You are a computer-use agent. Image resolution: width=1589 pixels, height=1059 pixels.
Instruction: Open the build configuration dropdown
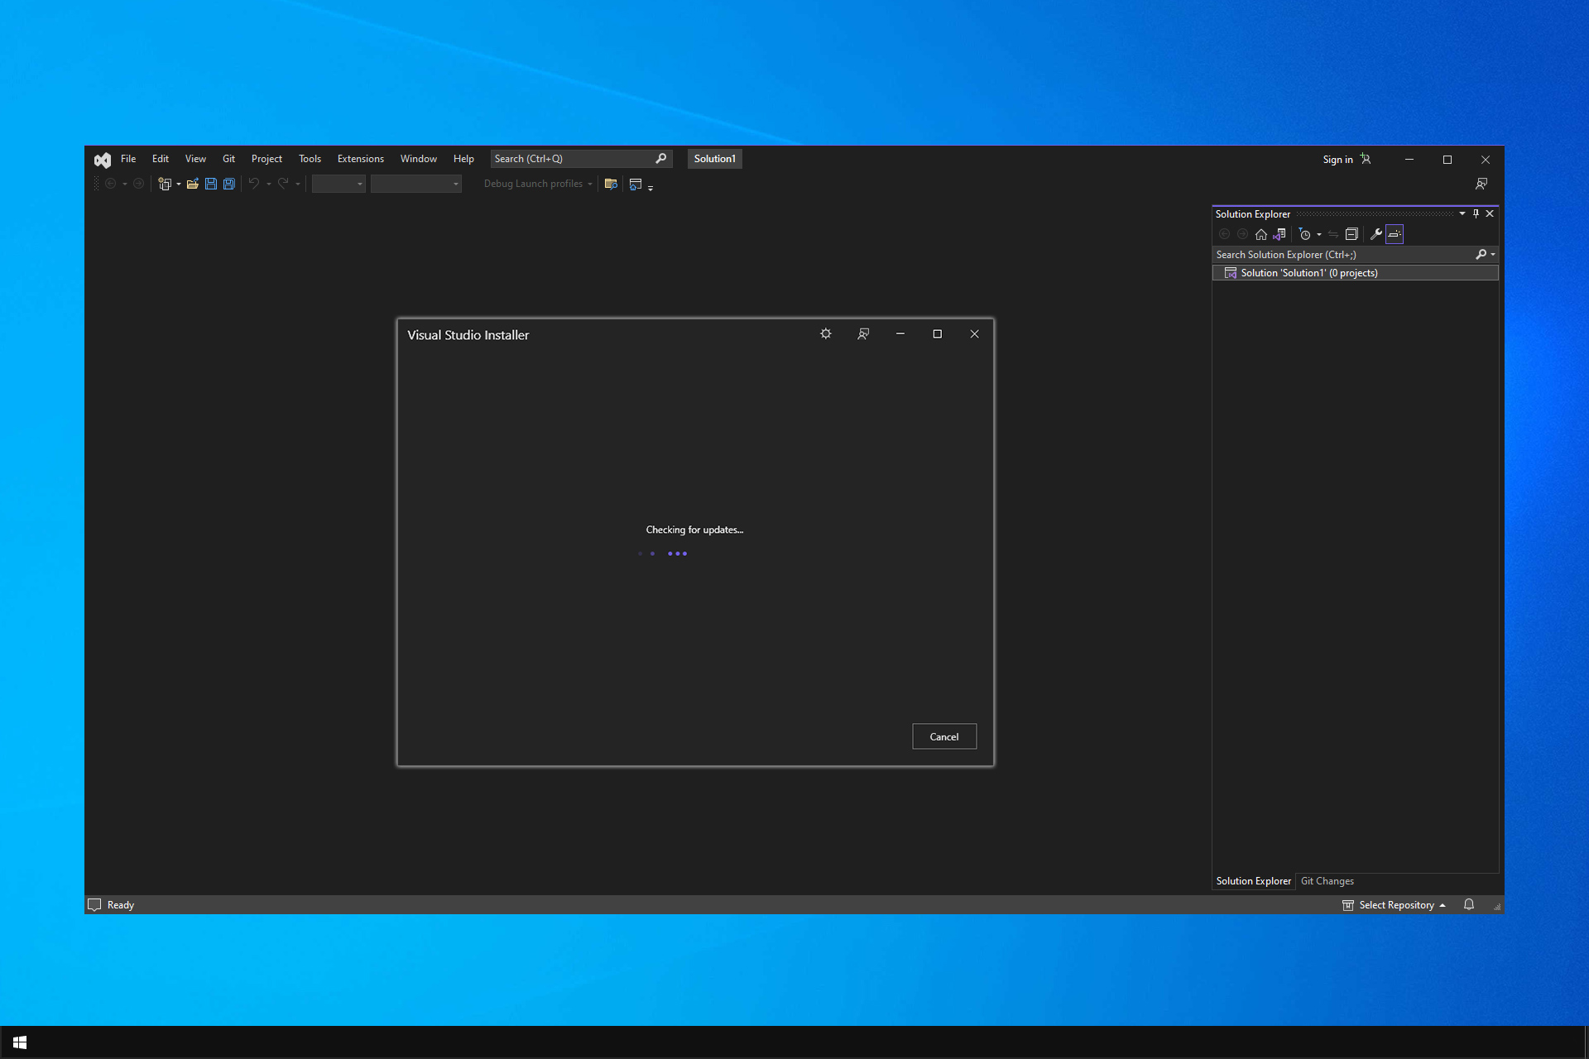coord(338,184)
